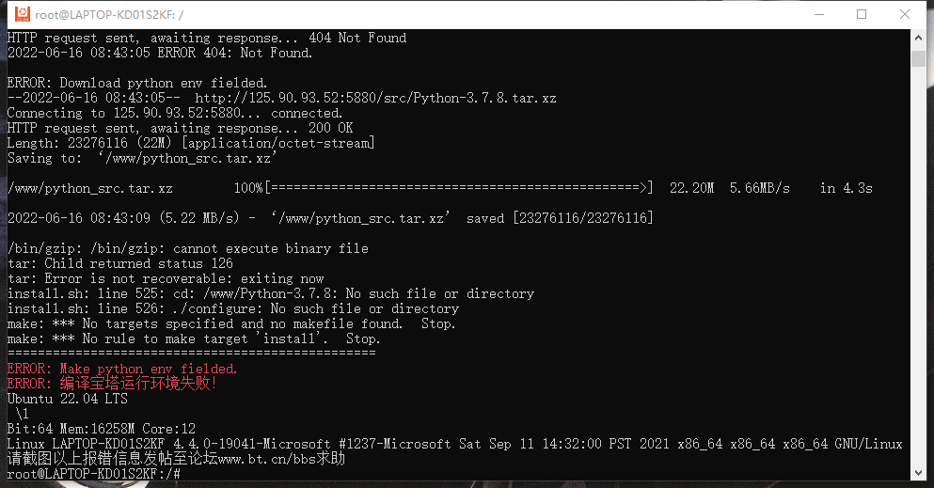
Task: Click the download progress bar at 100%
Action: [459, 188]
